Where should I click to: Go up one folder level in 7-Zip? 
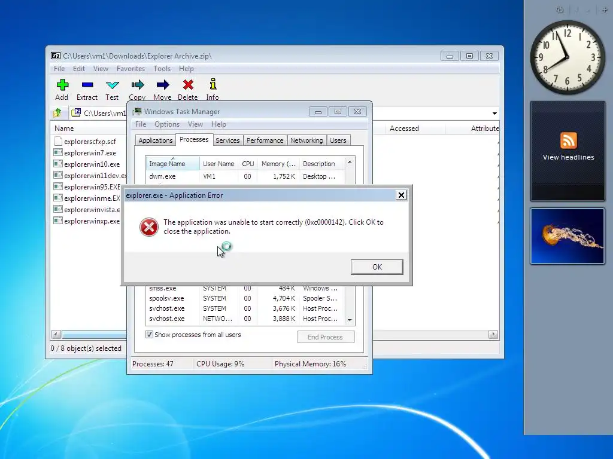click(x=57, y=113)
